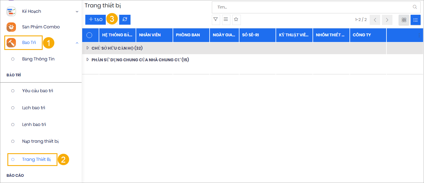
Task: Open column options three-dot icon
Action: point(419,35)
